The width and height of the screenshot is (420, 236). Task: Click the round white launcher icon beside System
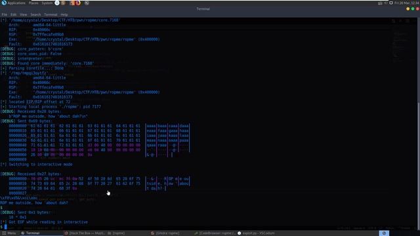57,3
